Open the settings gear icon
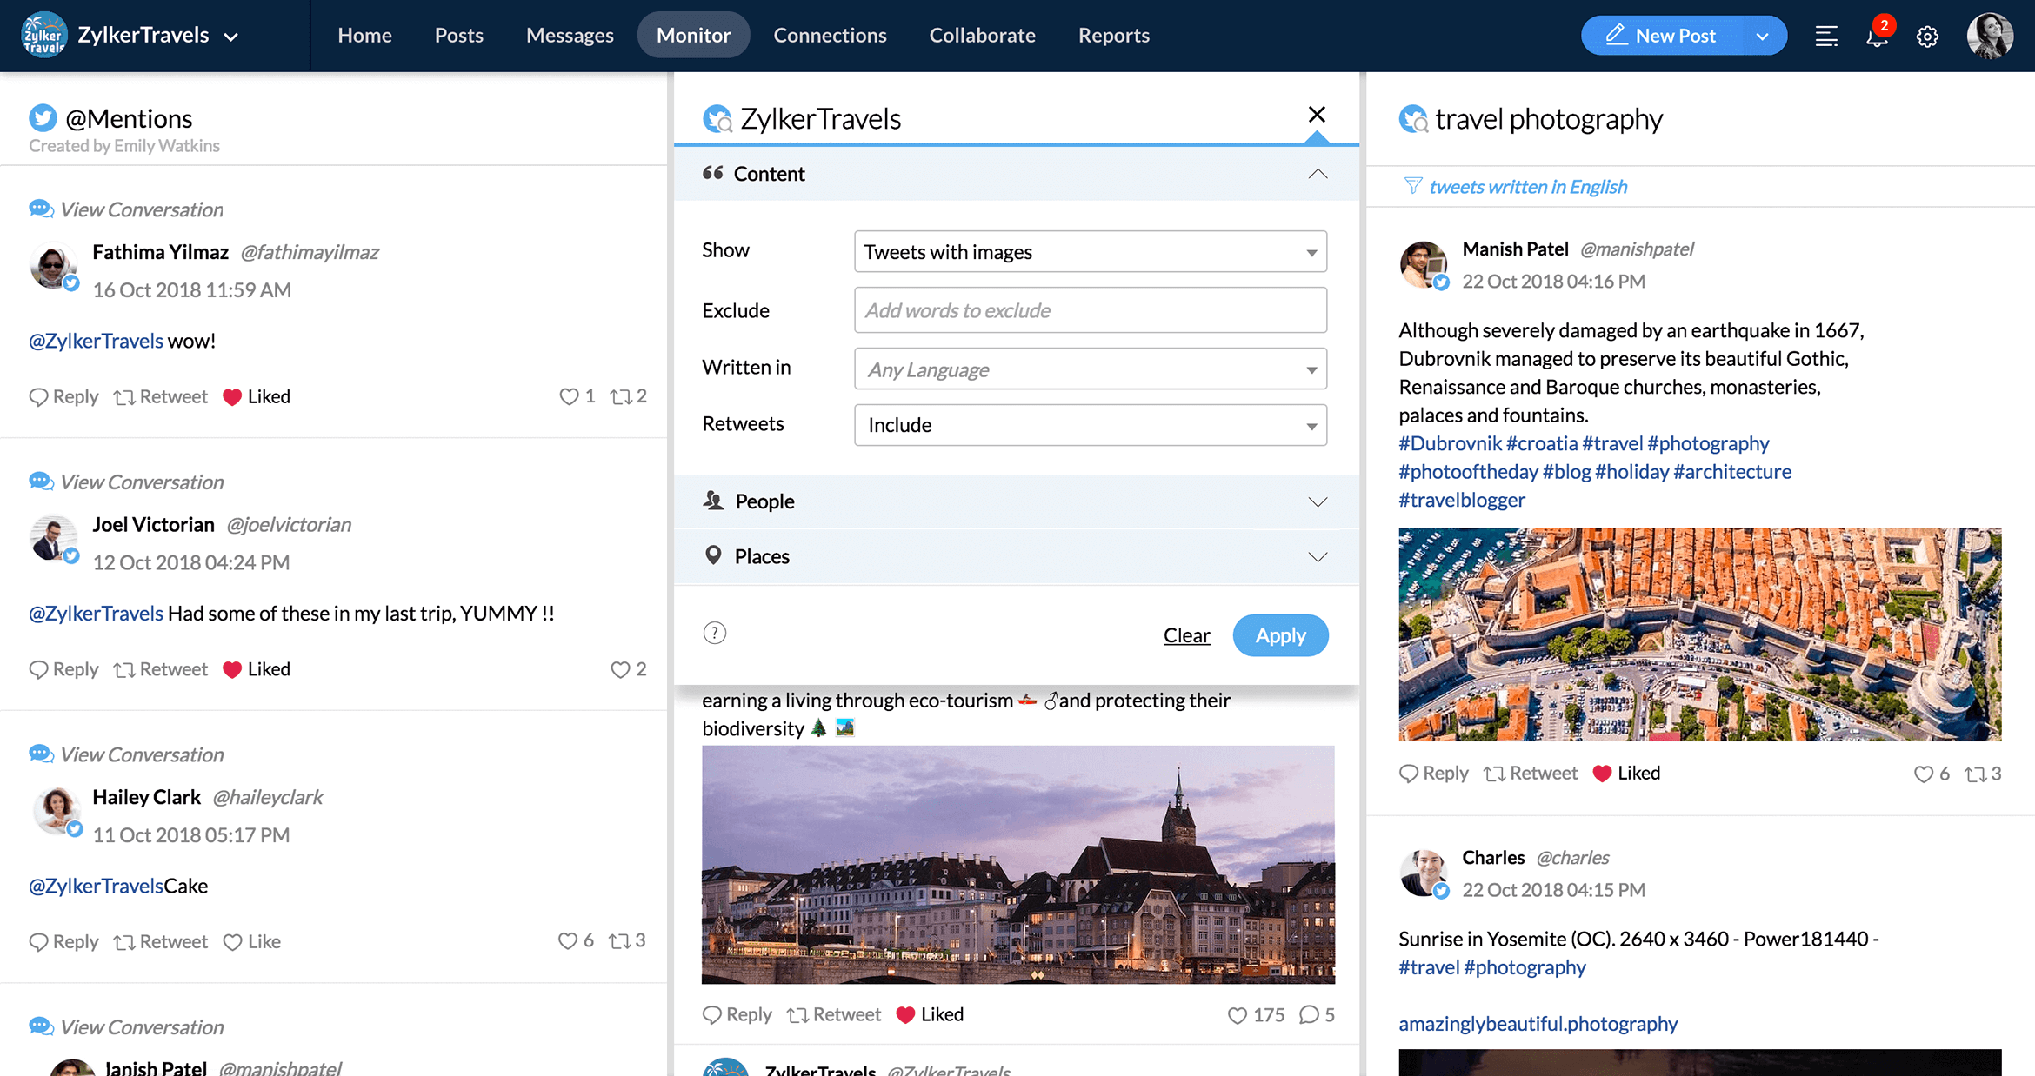The image size is (2035, 1076). tap(1927, 37)
